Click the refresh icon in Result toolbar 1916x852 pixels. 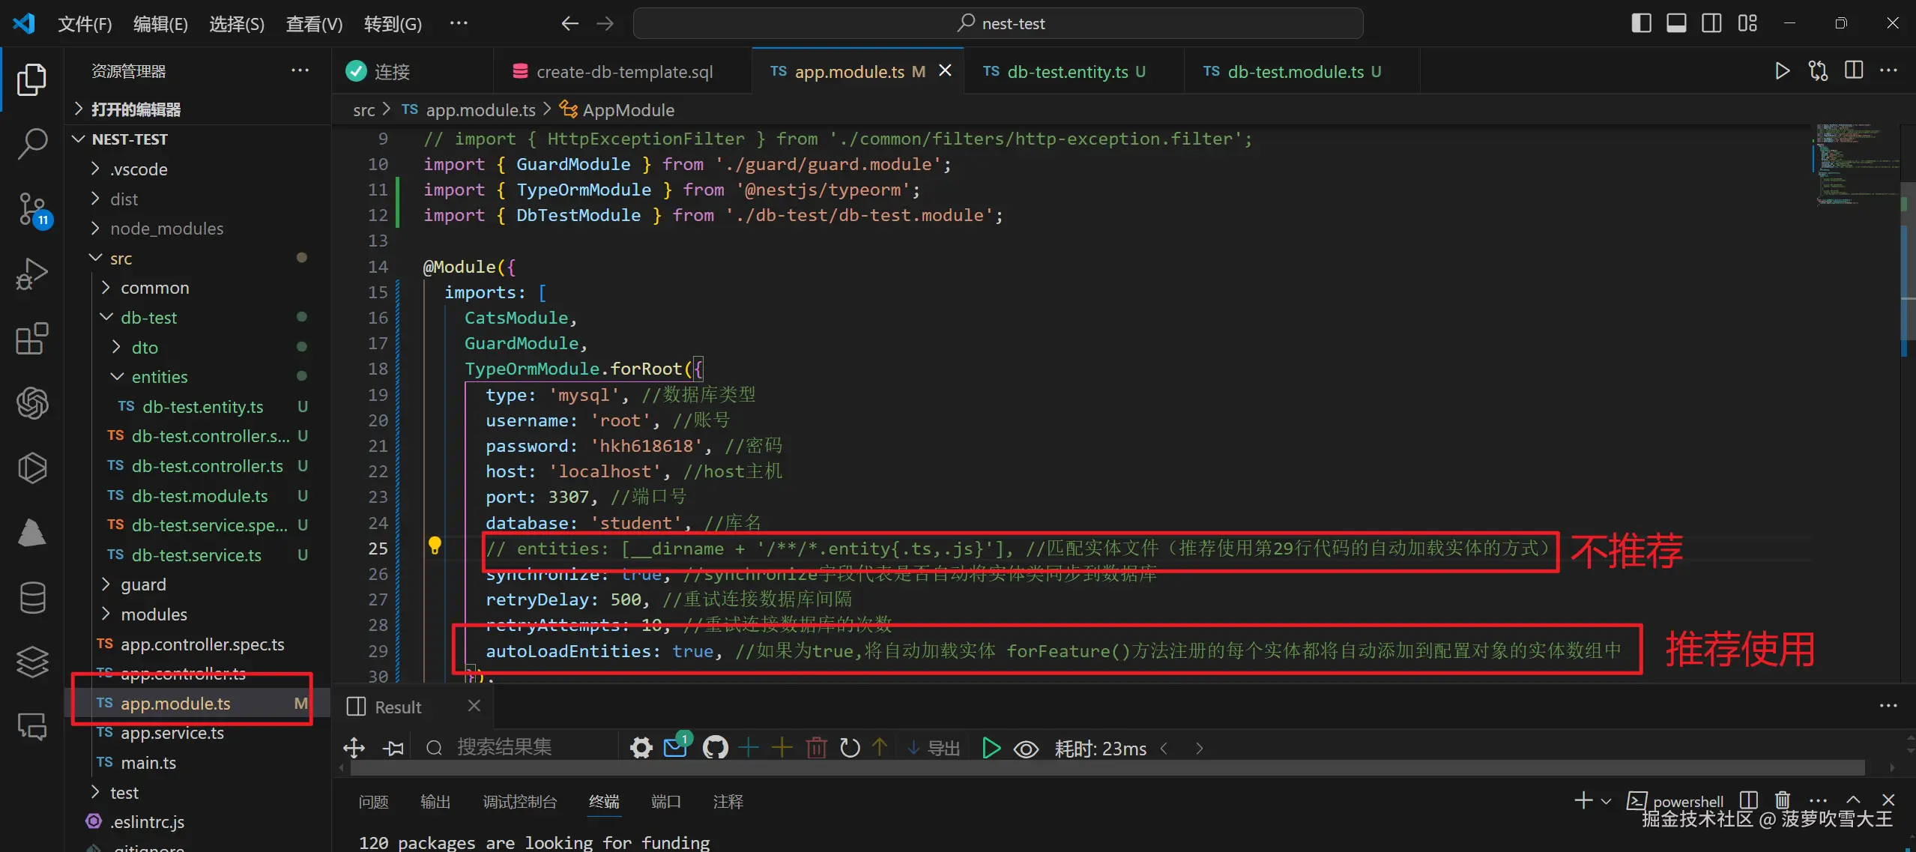pos(849,747)
